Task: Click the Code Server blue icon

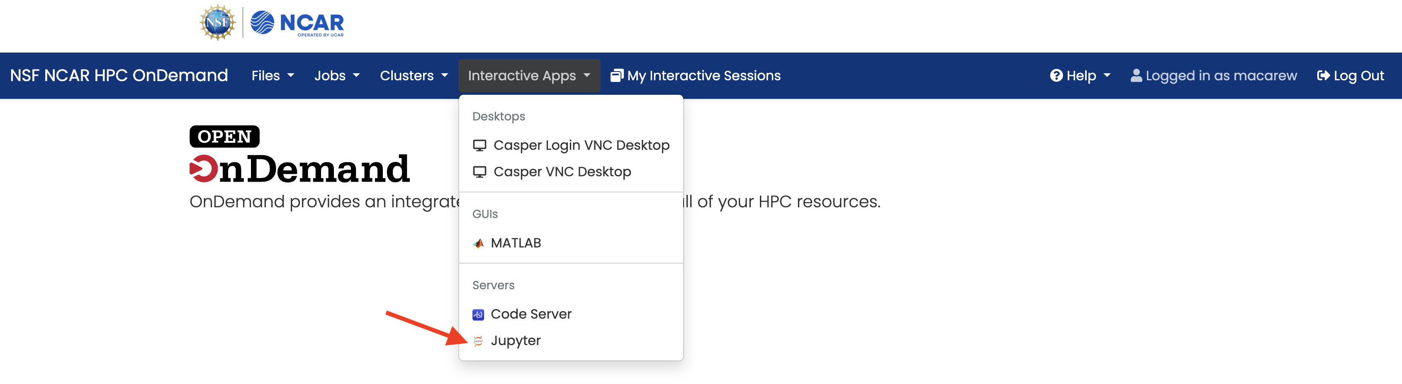Action: [x=478, y=314]
